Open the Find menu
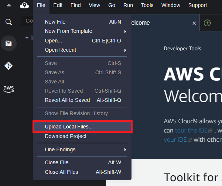The width and height of the screenshot is (222, 186). pyautogui.click(x=76, y=6)
